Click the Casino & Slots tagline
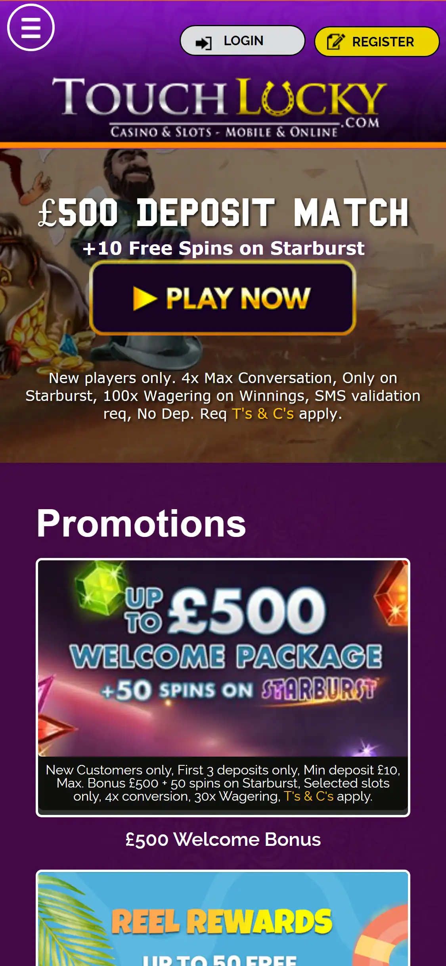This screenshot has width=446, height=966. (x=224, y=132)
